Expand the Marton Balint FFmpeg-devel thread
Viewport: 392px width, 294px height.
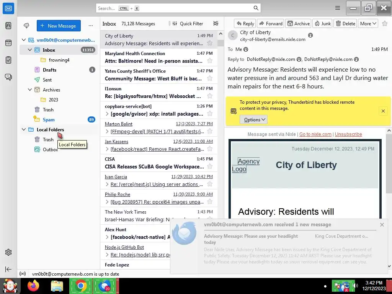tap(107, 132)
